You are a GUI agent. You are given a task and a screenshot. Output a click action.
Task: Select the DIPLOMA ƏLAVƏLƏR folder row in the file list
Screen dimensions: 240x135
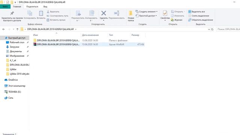(89, 40)
